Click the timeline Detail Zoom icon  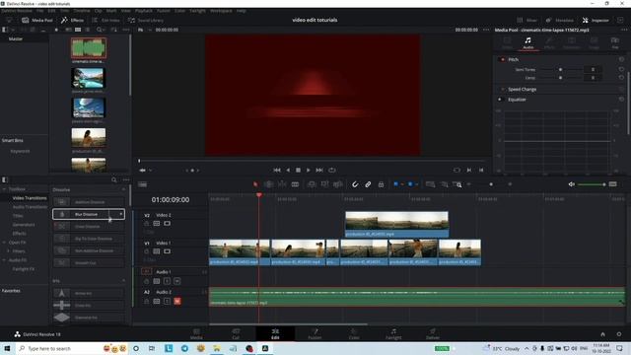pyautogui.click(x=444, y=184)
